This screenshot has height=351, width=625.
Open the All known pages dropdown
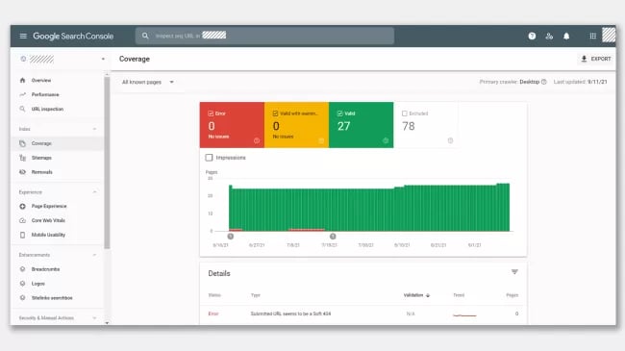[148, 82]
